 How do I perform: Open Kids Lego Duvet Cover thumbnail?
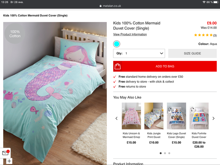pos(176,116)
